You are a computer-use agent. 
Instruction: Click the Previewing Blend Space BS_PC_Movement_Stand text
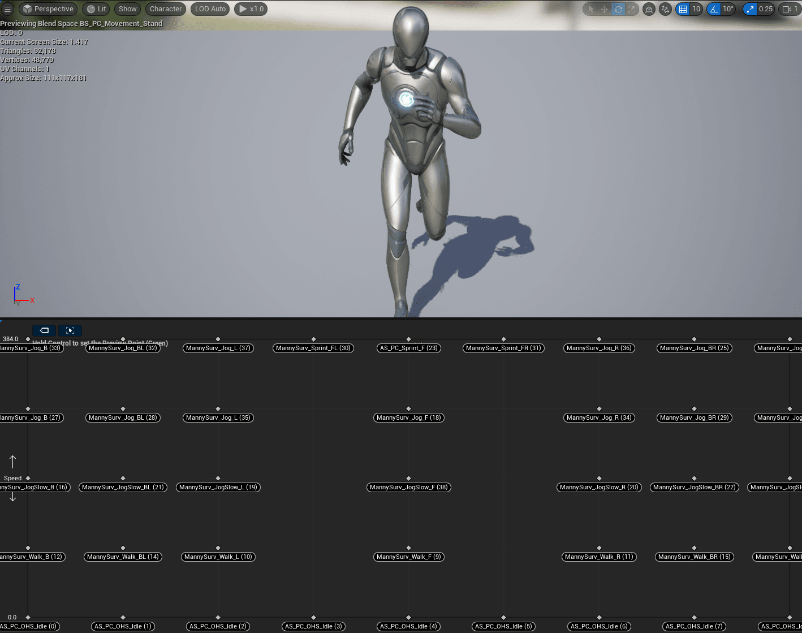(x=81, y=24)
